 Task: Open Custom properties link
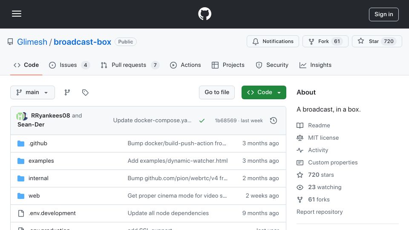[x=333, y=162]
